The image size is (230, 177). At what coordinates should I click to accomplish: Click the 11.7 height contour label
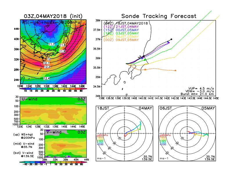tap(52, 44)
